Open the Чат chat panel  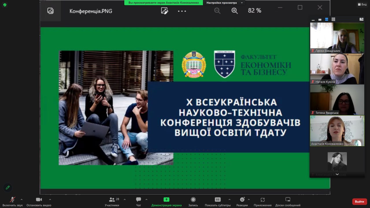[x=138, y=201]
